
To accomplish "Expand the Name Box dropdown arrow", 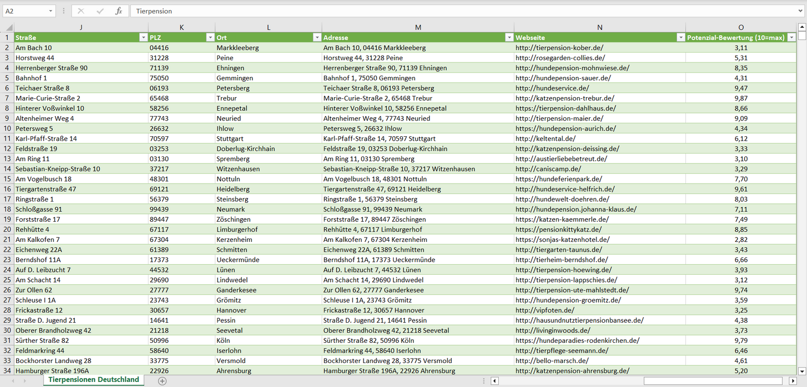I will [x=51, y=11].
